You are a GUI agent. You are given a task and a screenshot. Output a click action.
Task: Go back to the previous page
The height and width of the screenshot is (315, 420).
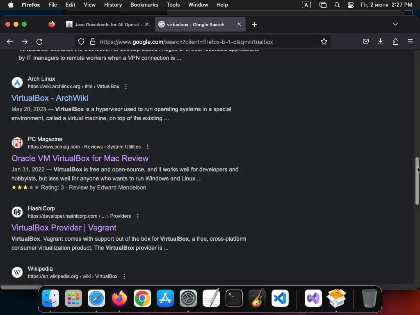tap(10, 42)
